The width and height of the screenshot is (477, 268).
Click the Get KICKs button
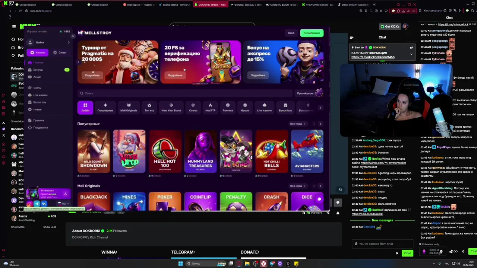pyautogui.click(x=390, y=26)
